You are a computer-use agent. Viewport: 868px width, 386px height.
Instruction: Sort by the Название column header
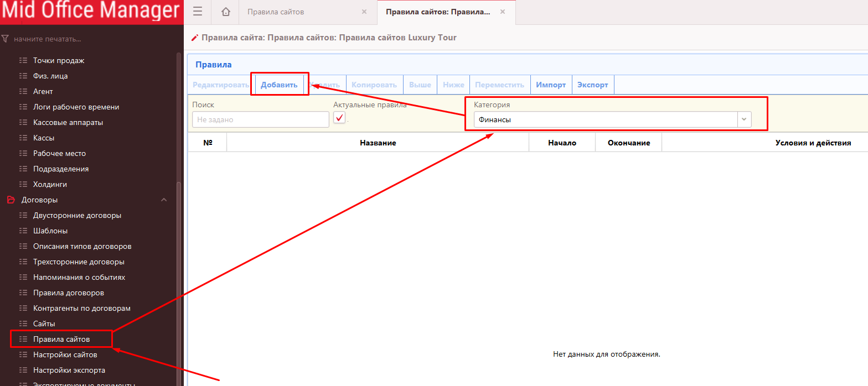(x=378, y=143)
